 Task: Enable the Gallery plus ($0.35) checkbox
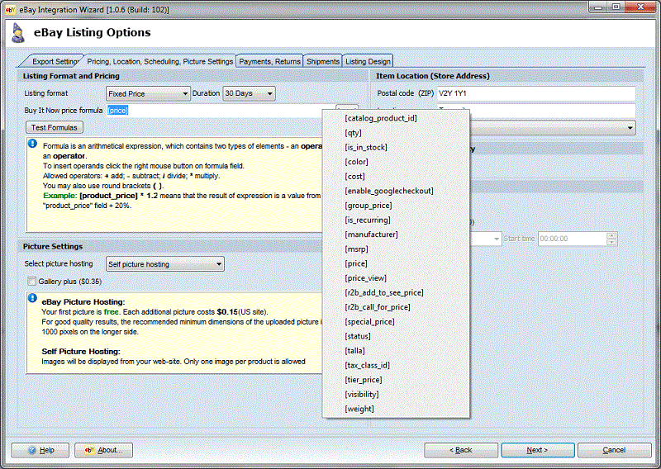click(31, 281)
